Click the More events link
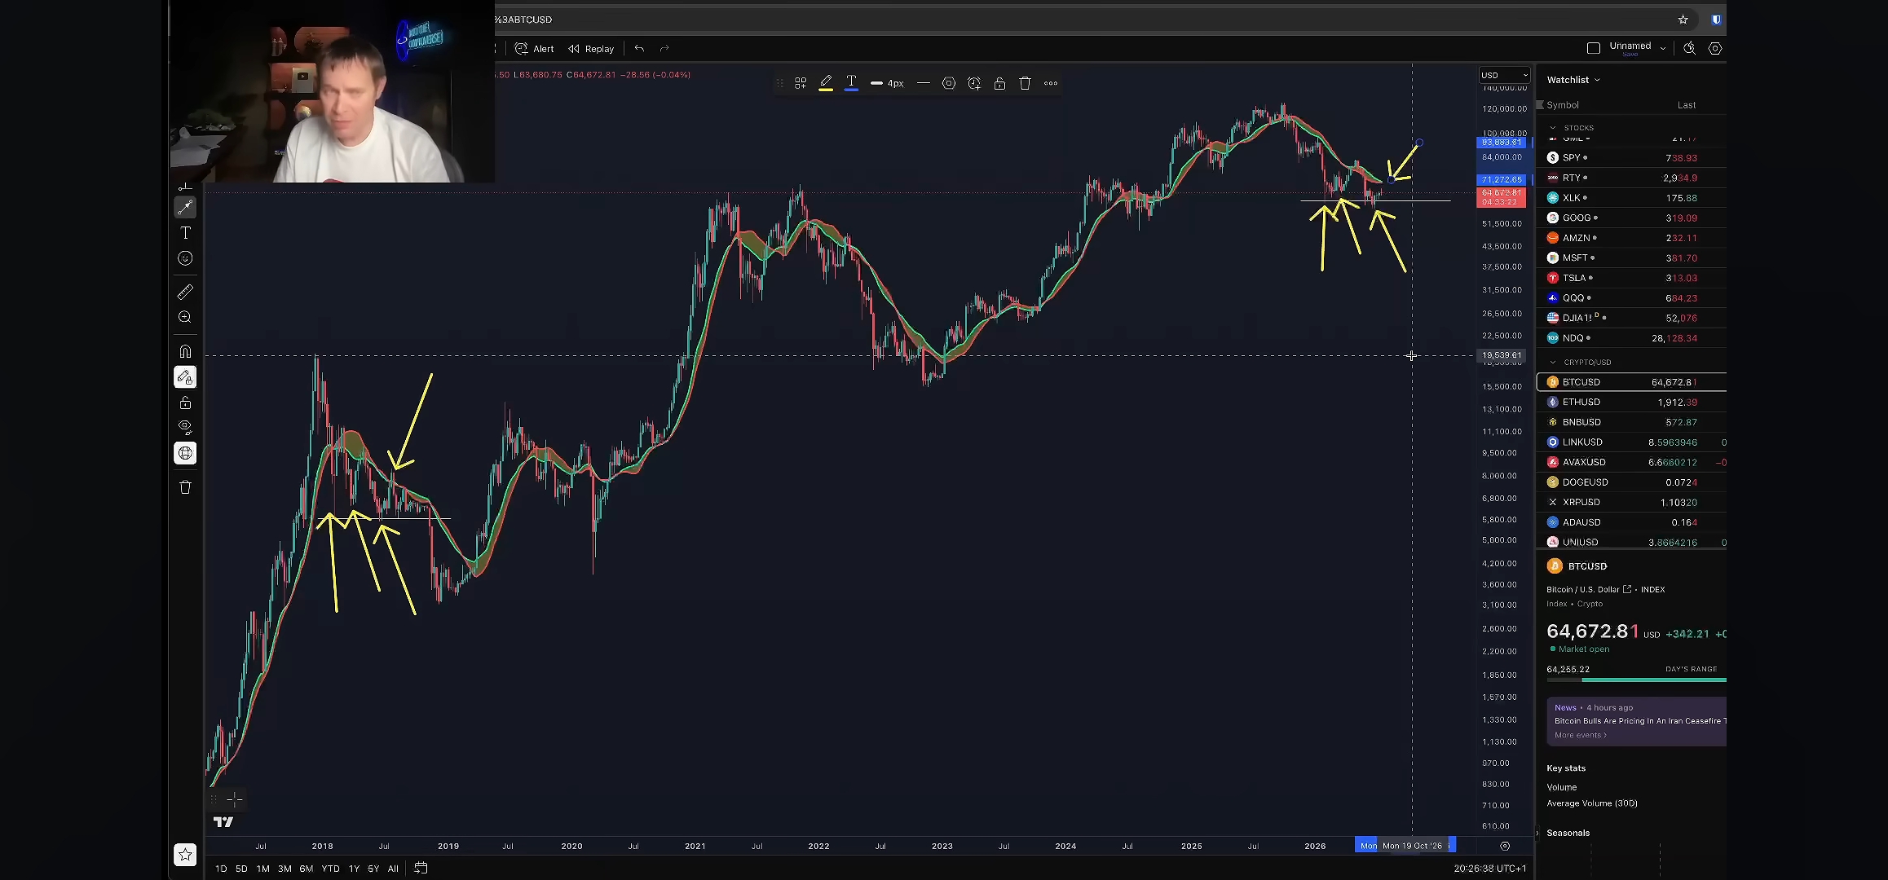 coord(1581,735)
